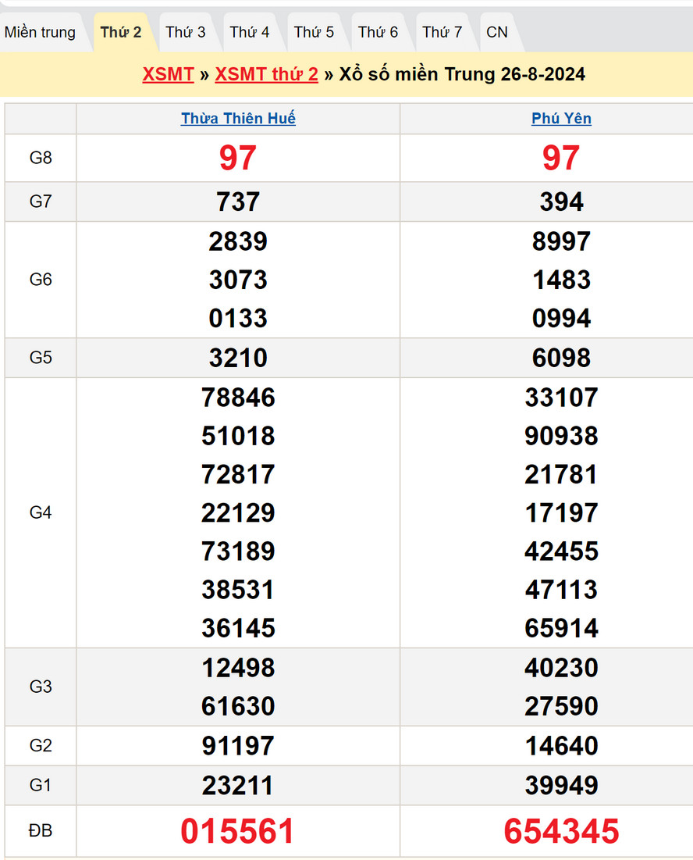Click Phú Yên special prize 654345
The image size is (693, 860).
point(561,831)
